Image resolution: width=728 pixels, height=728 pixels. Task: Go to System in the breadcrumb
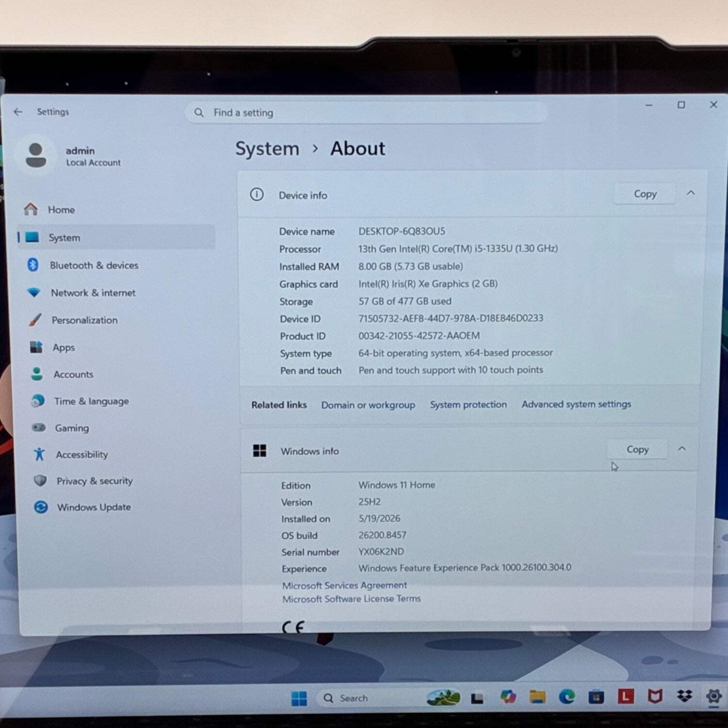(x=267, y=149)
